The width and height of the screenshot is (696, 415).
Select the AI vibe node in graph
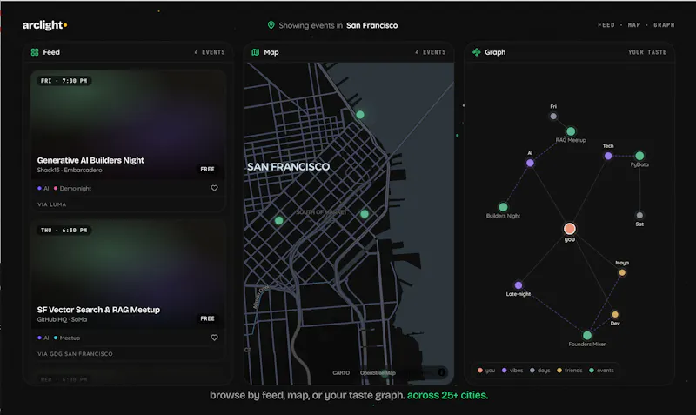point(530,163)
